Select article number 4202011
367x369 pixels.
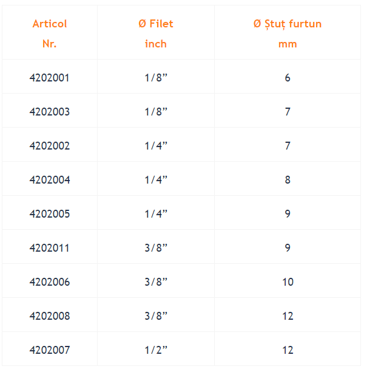[50, 248]
